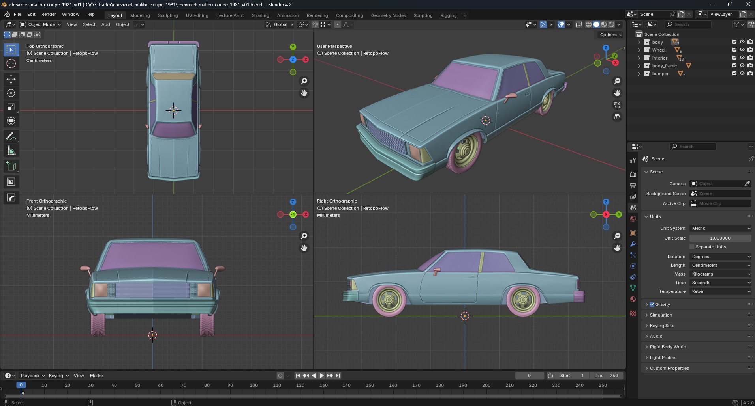Image resolution: width=755 pixels, height=406 pixels.
Task: Hide the Wheel collection in viewport
Action: pyautogui.click(x=742, y=50)
